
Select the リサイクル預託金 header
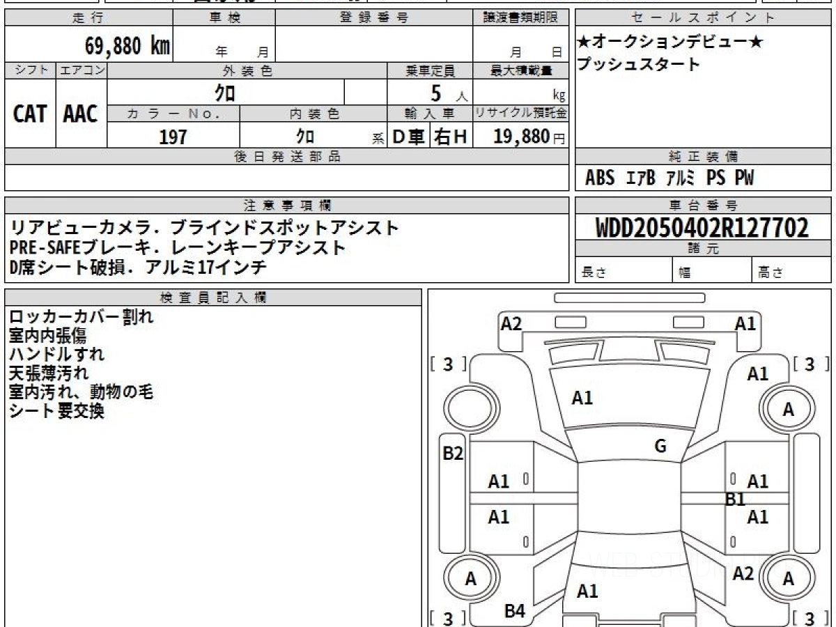click(x=521, y=114)
